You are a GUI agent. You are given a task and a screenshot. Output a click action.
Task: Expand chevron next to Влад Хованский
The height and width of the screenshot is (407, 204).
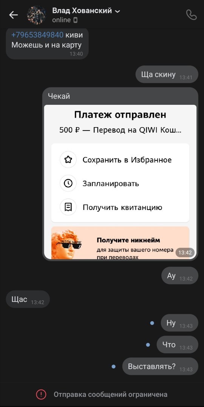point(117,11)
